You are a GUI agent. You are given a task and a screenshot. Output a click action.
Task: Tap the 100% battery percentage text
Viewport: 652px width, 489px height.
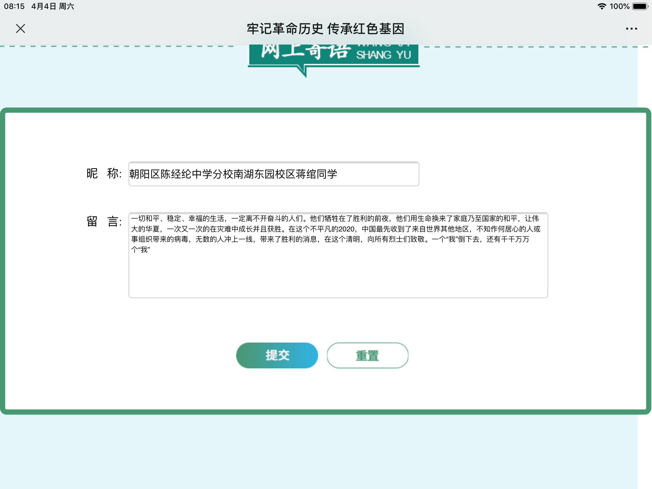(619, 6)
